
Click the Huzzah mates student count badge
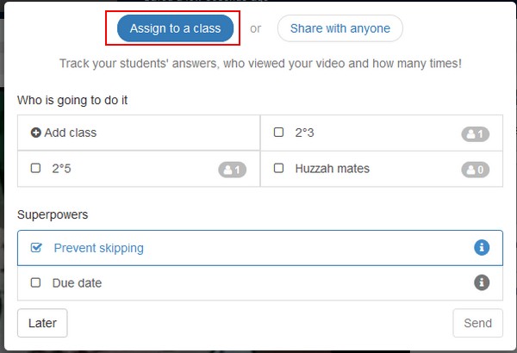pos(475,170)
